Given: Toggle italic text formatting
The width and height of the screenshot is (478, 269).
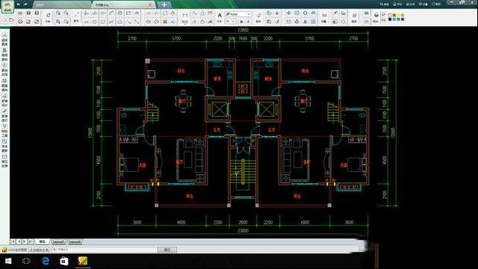Looking at the screenshot, I should [248, 22].
